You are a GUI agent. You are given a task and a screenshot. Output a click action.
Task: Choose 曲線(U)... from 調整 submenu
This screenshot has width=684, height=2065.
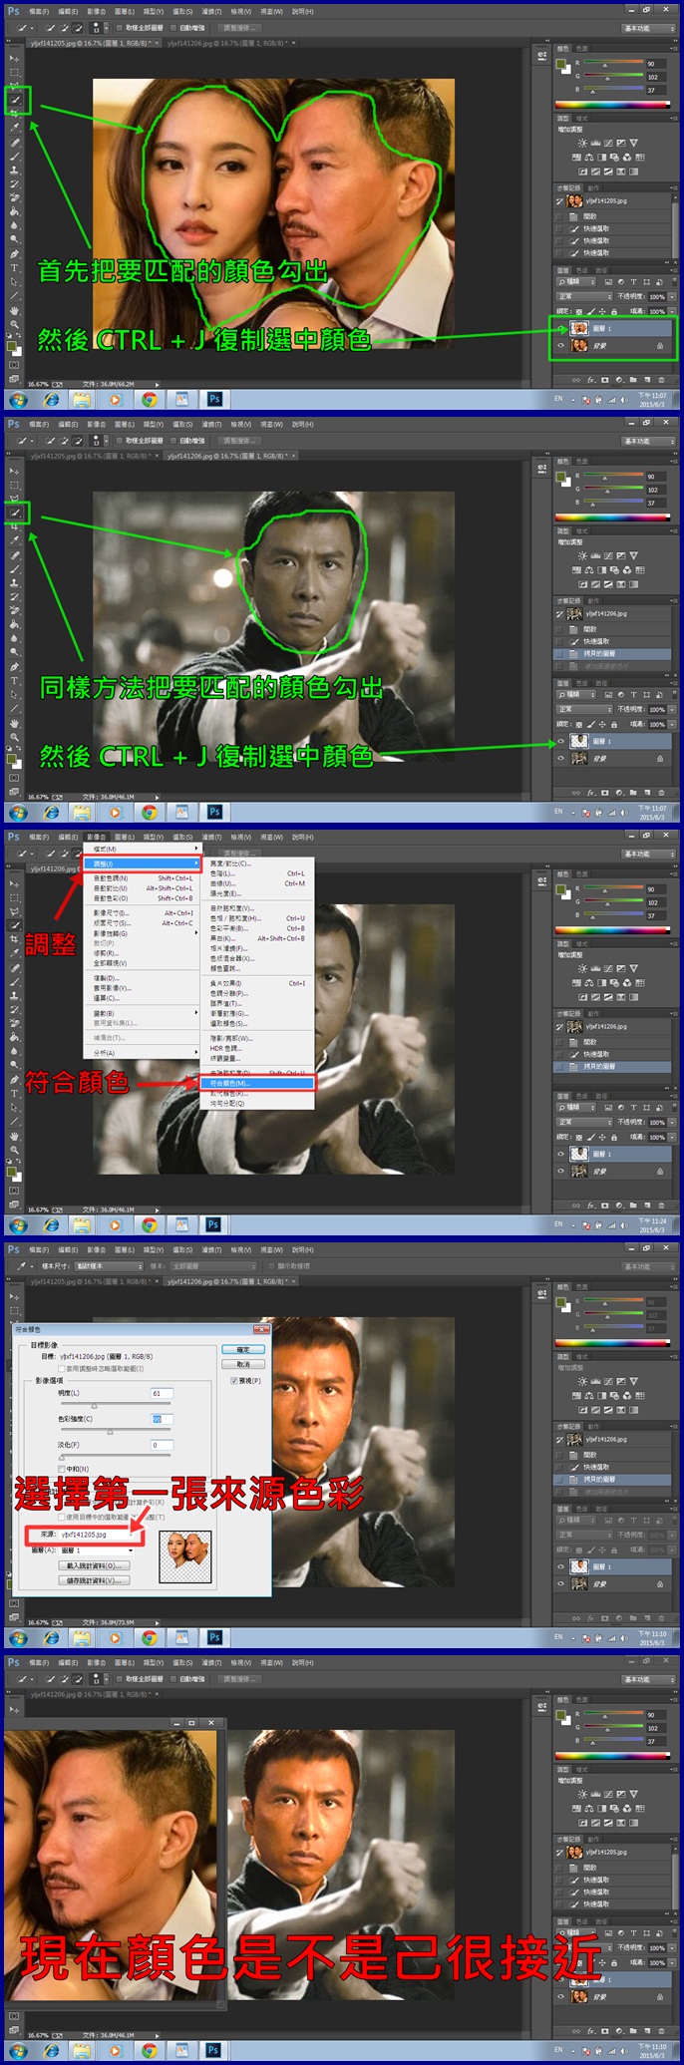[259, 883]
